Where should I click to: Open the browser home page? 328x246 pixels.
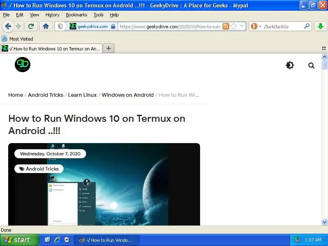point(46,26)
